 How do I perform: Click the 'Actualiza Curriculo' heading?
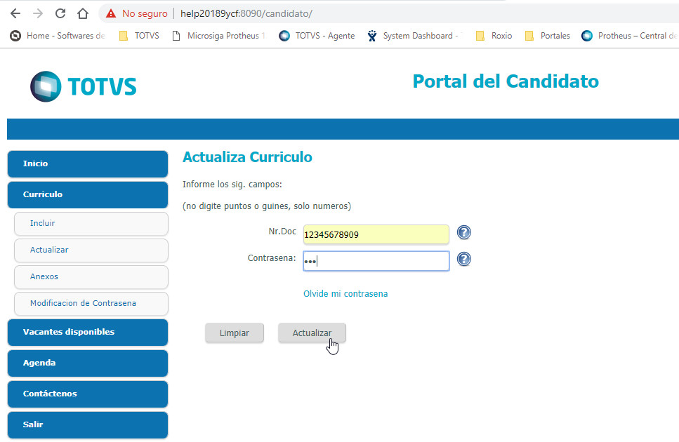[247, 156]
